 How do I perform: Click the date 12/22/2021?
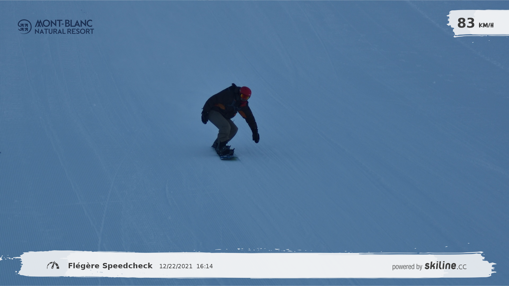point(176,266)
